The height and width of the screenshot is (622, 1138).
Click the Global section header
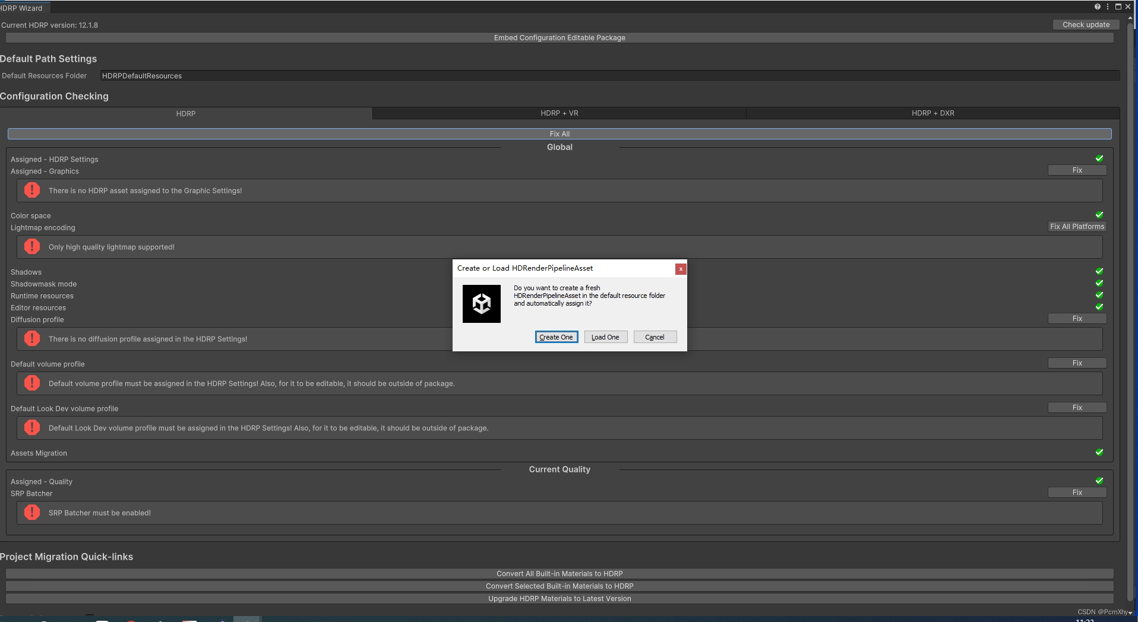click(x=559, y=147)
